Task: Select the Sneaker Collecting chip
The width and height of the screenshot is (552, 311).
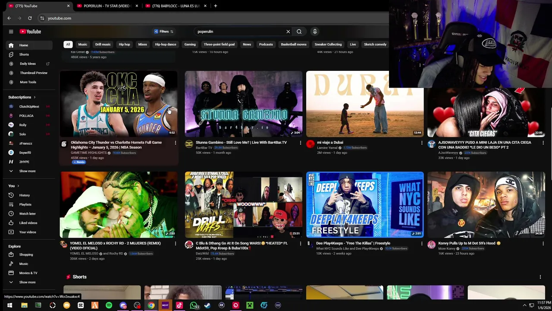Action: click(x=328, y=44)
